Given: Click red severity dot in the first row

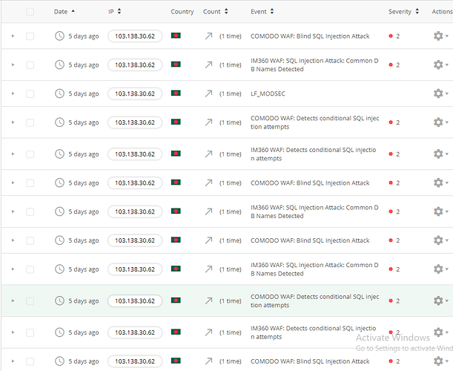Looking at the screenshot, I should coord(391,36).
